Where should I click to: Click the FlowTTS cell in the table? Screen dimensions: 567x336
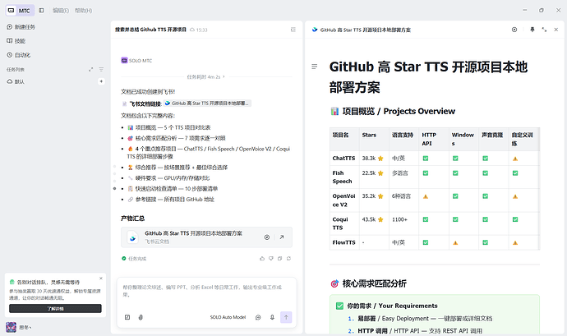click(x=343, y=242)
